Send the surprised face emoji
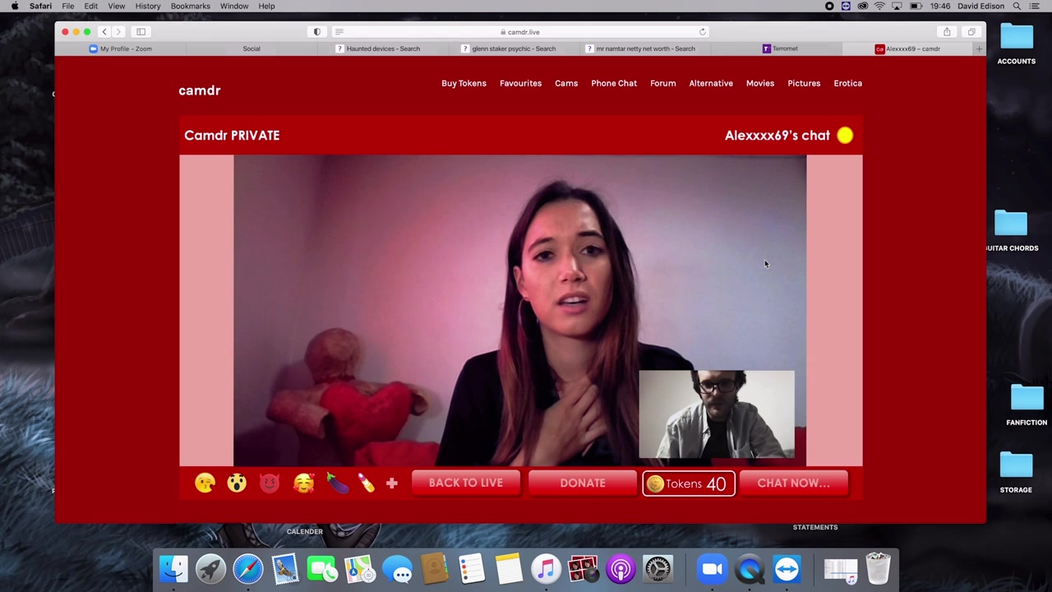 237,483
